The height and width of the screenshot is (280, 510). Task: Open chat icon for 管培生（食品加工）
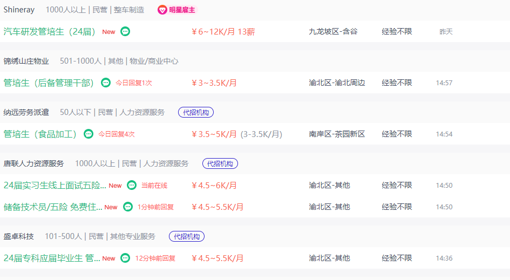coord(89,134)
